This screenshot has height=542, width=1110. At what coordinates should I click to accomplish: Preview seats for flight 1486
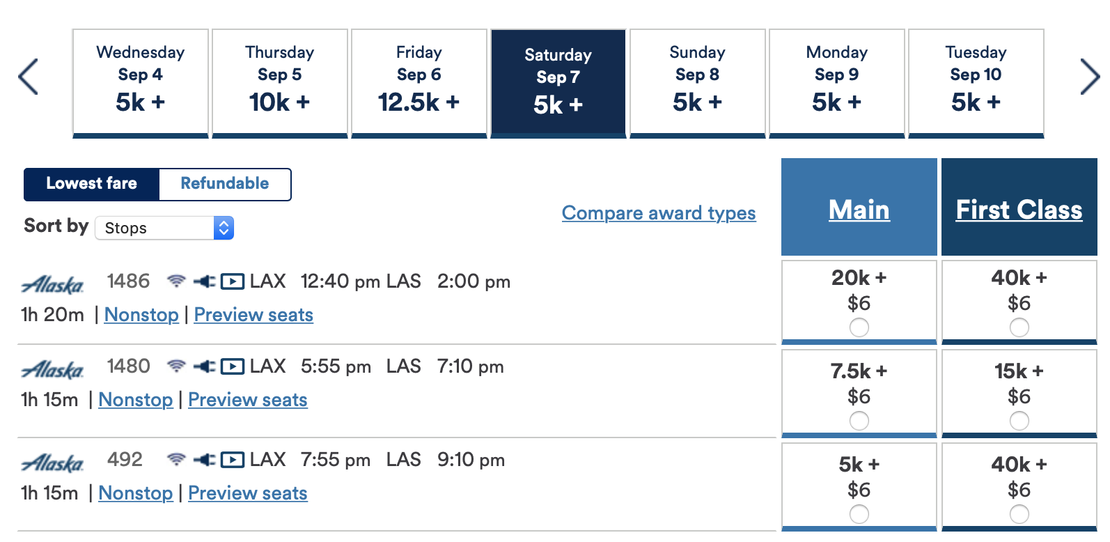tap(253, 315)
